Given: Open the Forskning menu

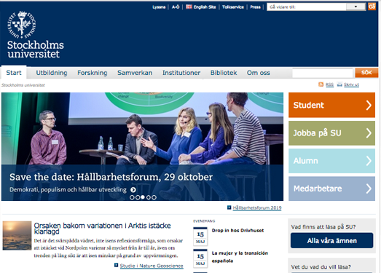Looking at the screenshot, I should (x=93, y=73).
